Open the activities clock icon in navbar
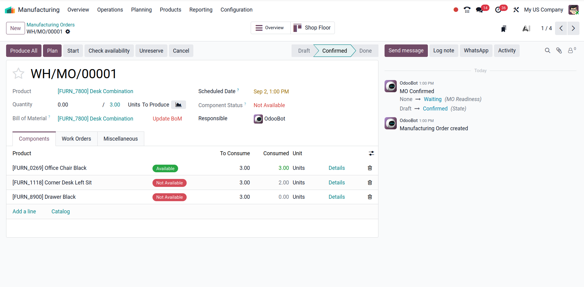The height and width of the screenshot is (287, 584). pyautogui.click(x=498, y=10)
